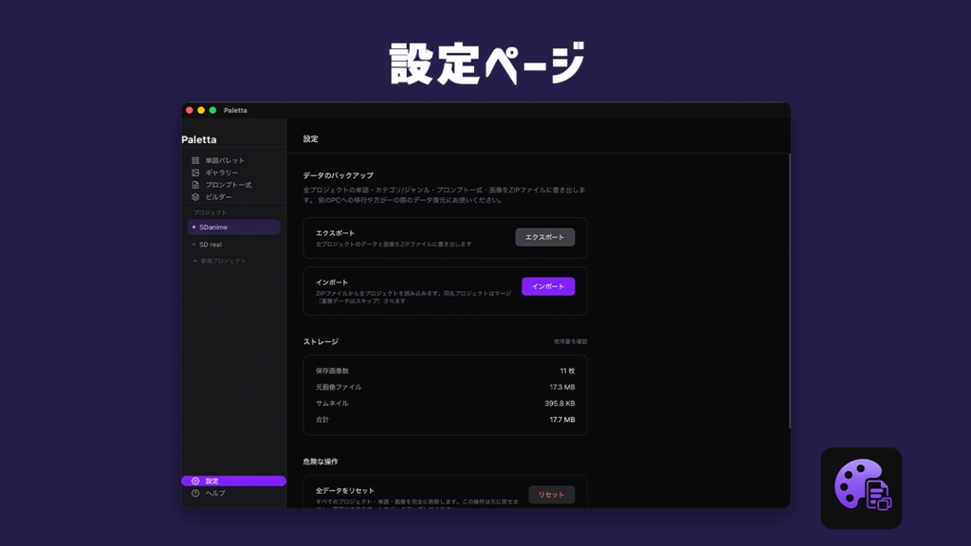Switch to the プロンプト一式 label

(x=229, y=185)
